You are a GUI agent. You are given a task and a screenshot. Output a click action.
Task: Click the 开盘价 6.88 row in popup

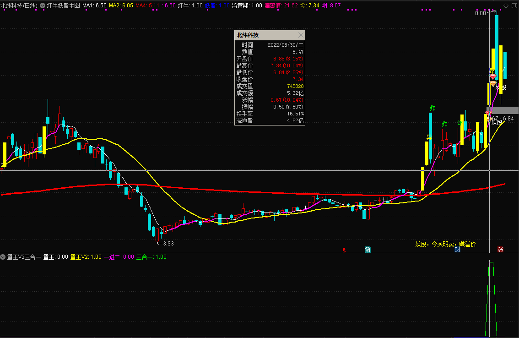270,59
